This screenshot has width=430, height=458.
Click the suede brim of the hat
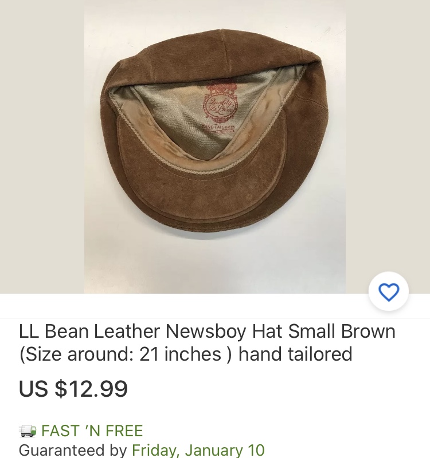pyautogui.click(x=202, y=187)
